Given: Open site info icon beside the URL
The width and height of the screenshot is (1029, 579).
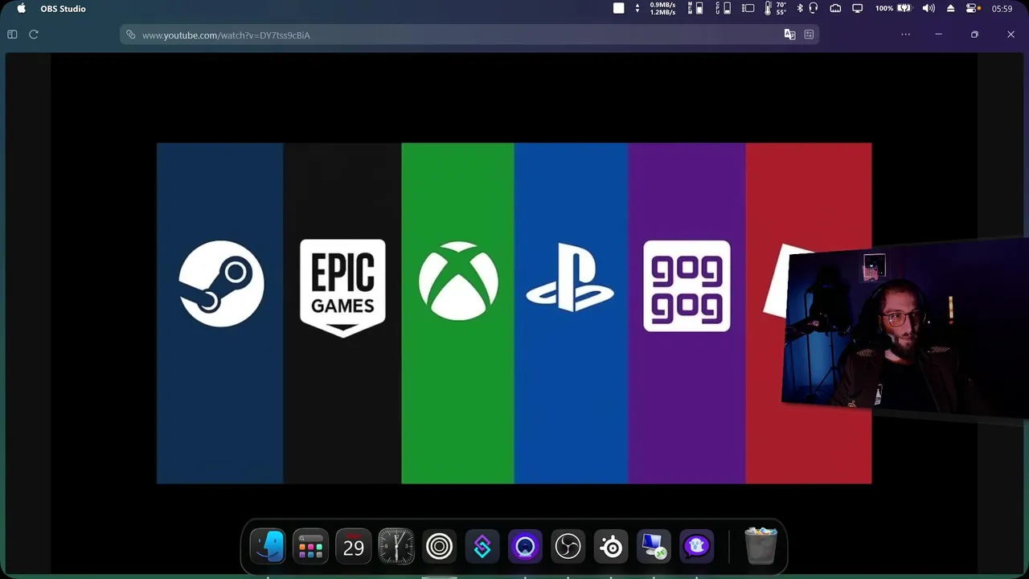Looking at the screenshot, I should [131, 35].
